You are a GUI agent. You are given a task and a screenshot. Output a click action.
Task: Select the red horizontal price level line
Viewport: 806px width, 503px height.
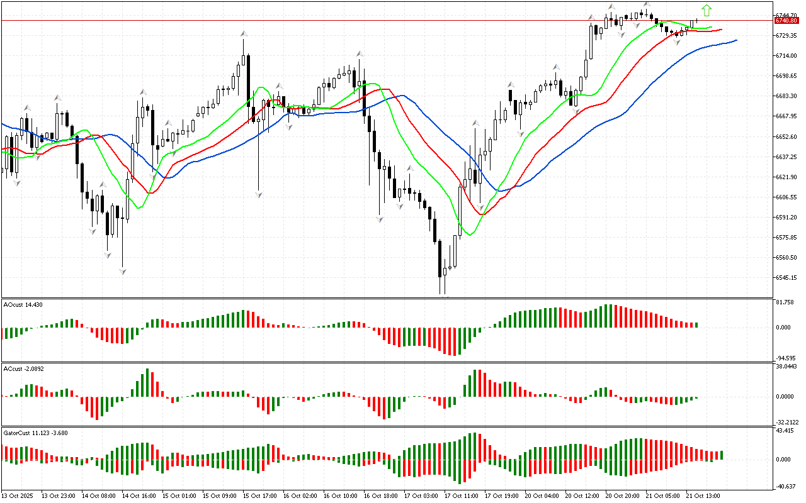(x=378, y=21)
